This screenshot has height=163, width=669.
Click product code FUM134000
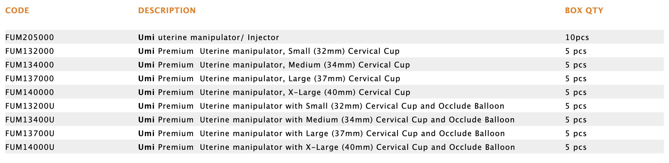pyautogui.click(x=30, y=65)
